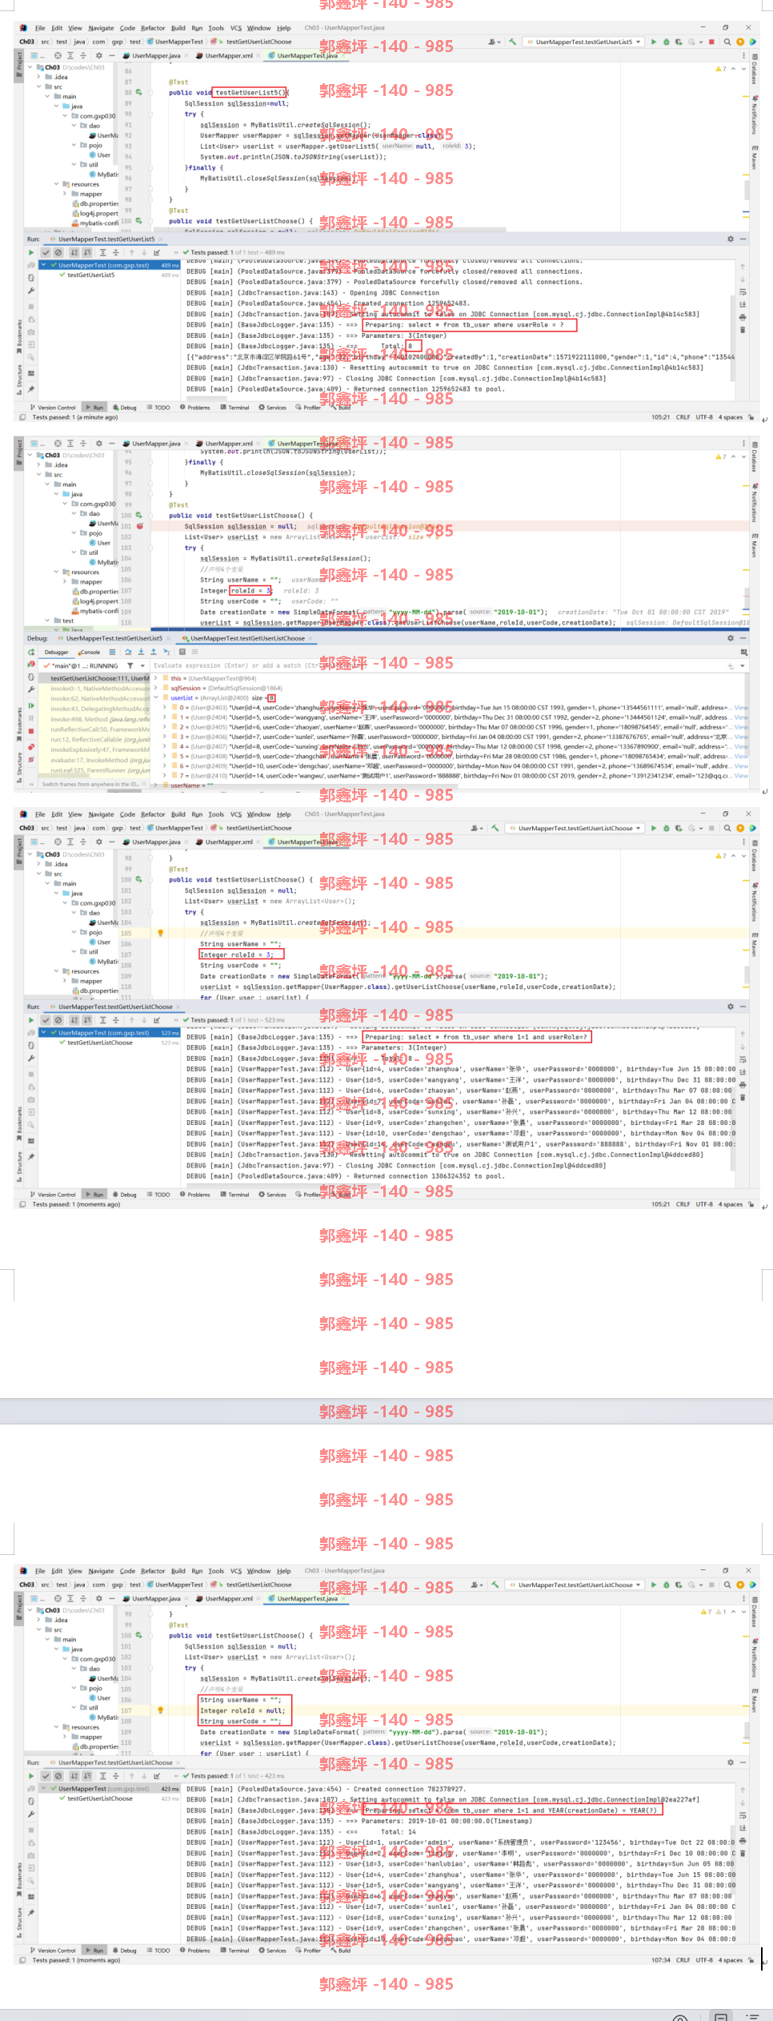Click green Run icon in first IDE toolbar
Screen dimensions: 773x2021
tap(654, 42)
